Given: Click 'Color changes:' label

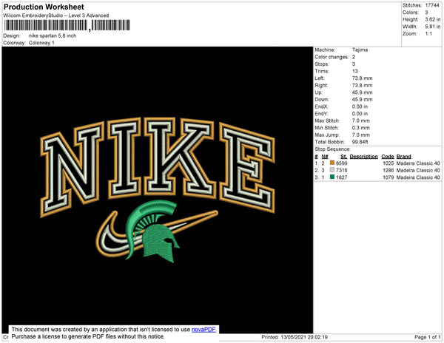Looking at the screenshot, I should tap(332, 57).
